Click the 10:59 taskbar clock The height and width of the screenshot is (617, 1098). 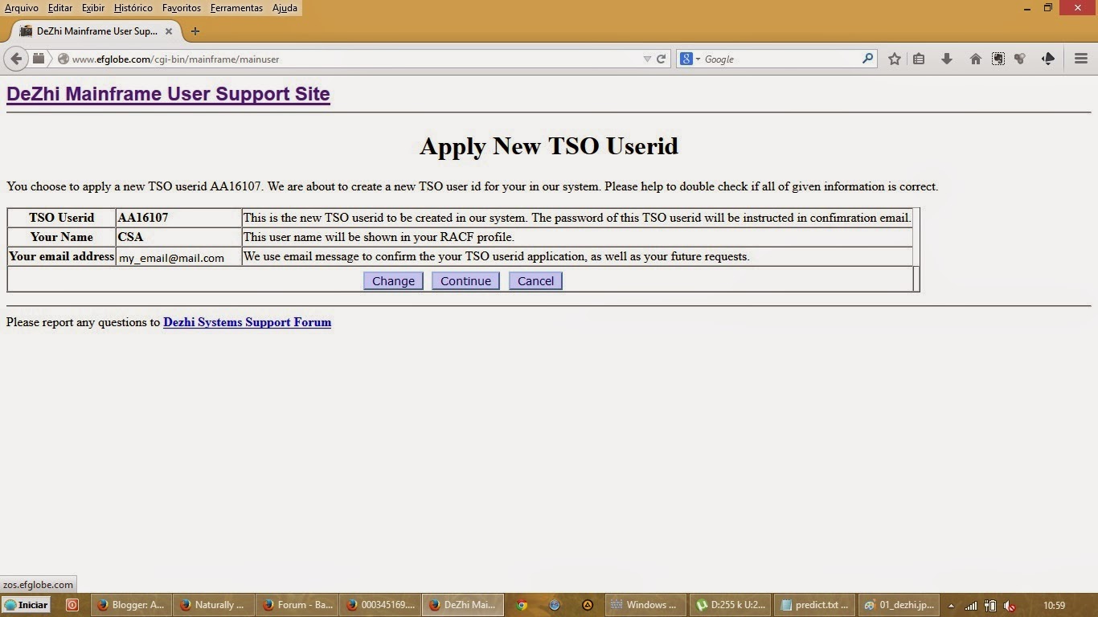point(1054,605)
